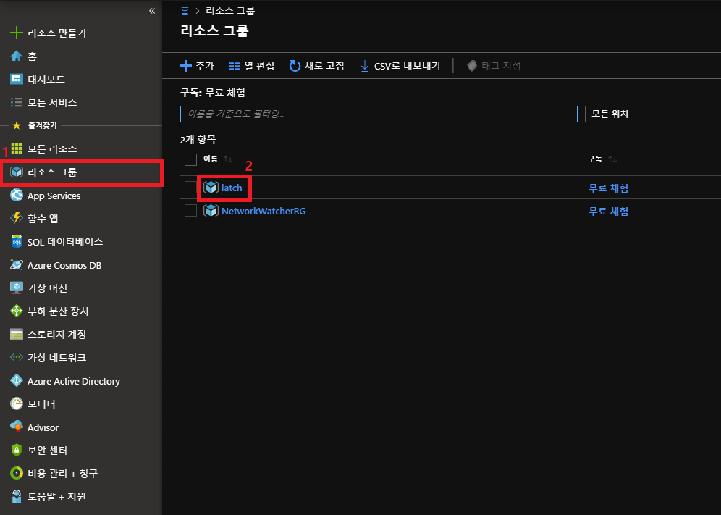
Task: Open Advisor menu item
Action: [43, 427]
